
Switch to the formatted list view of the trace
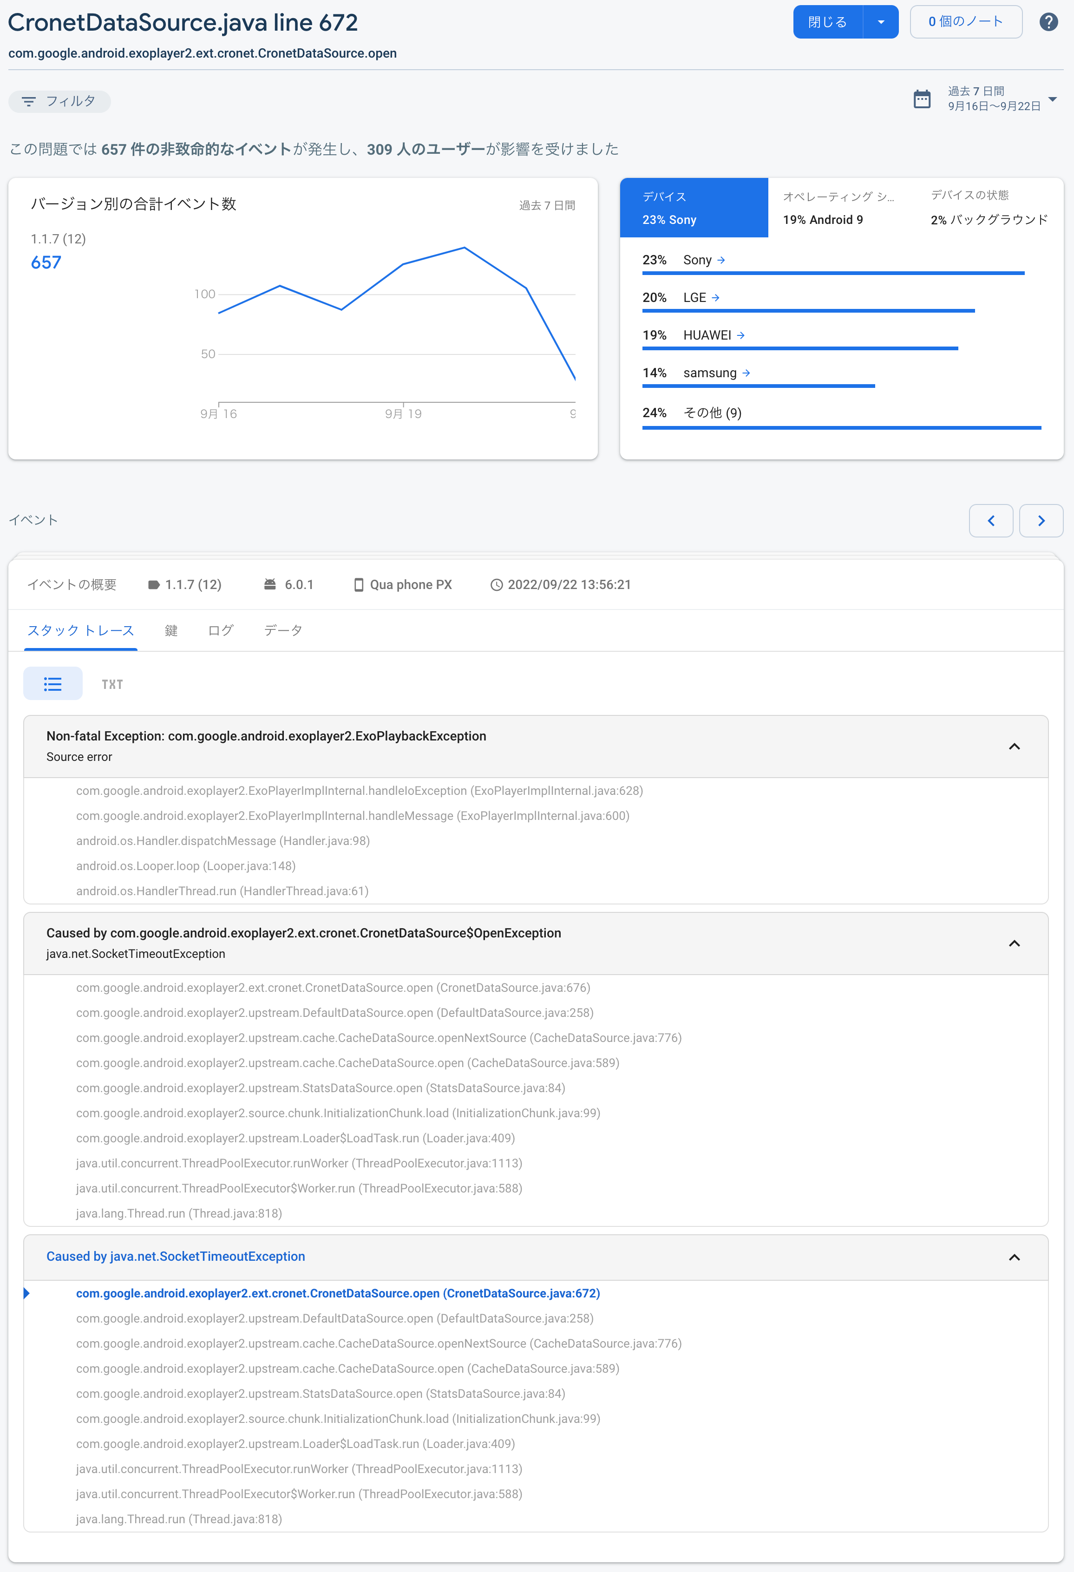53,683
